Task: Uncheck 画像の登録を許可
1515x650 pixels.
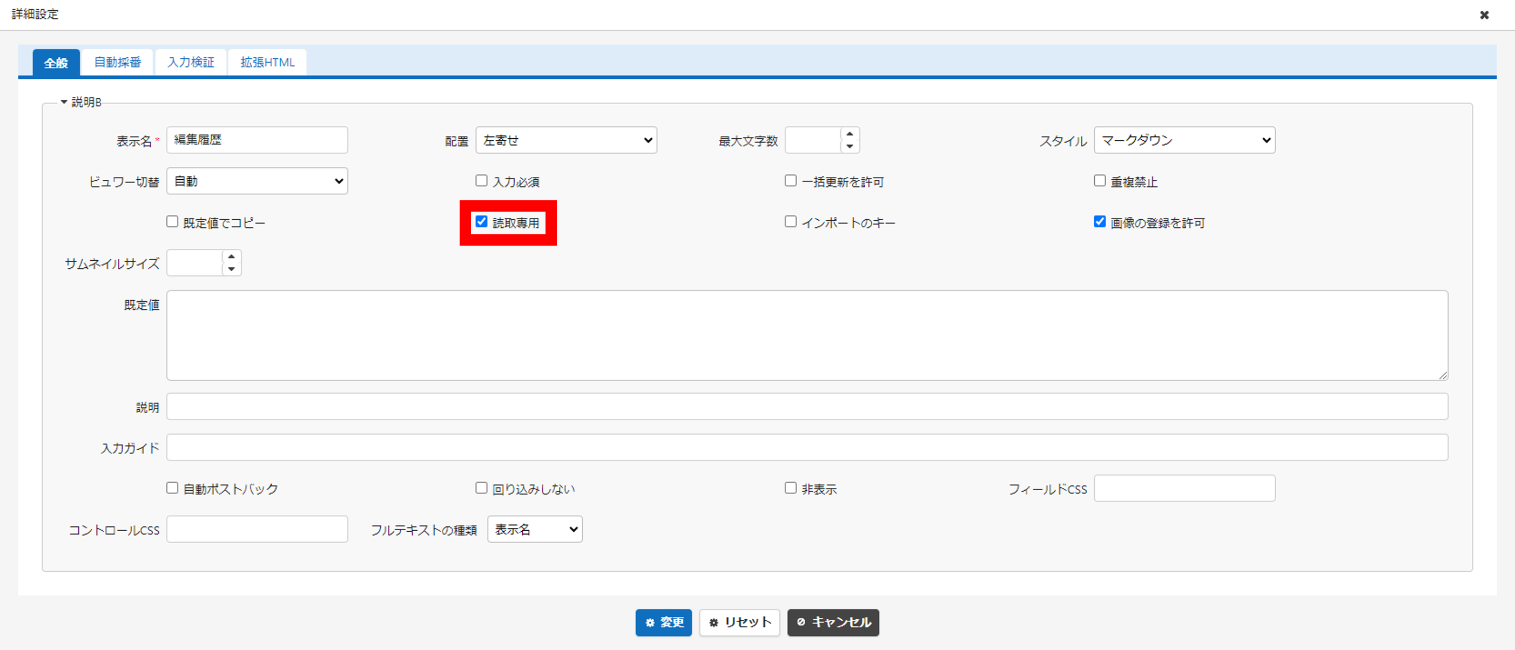Action: click(1100, 222)
